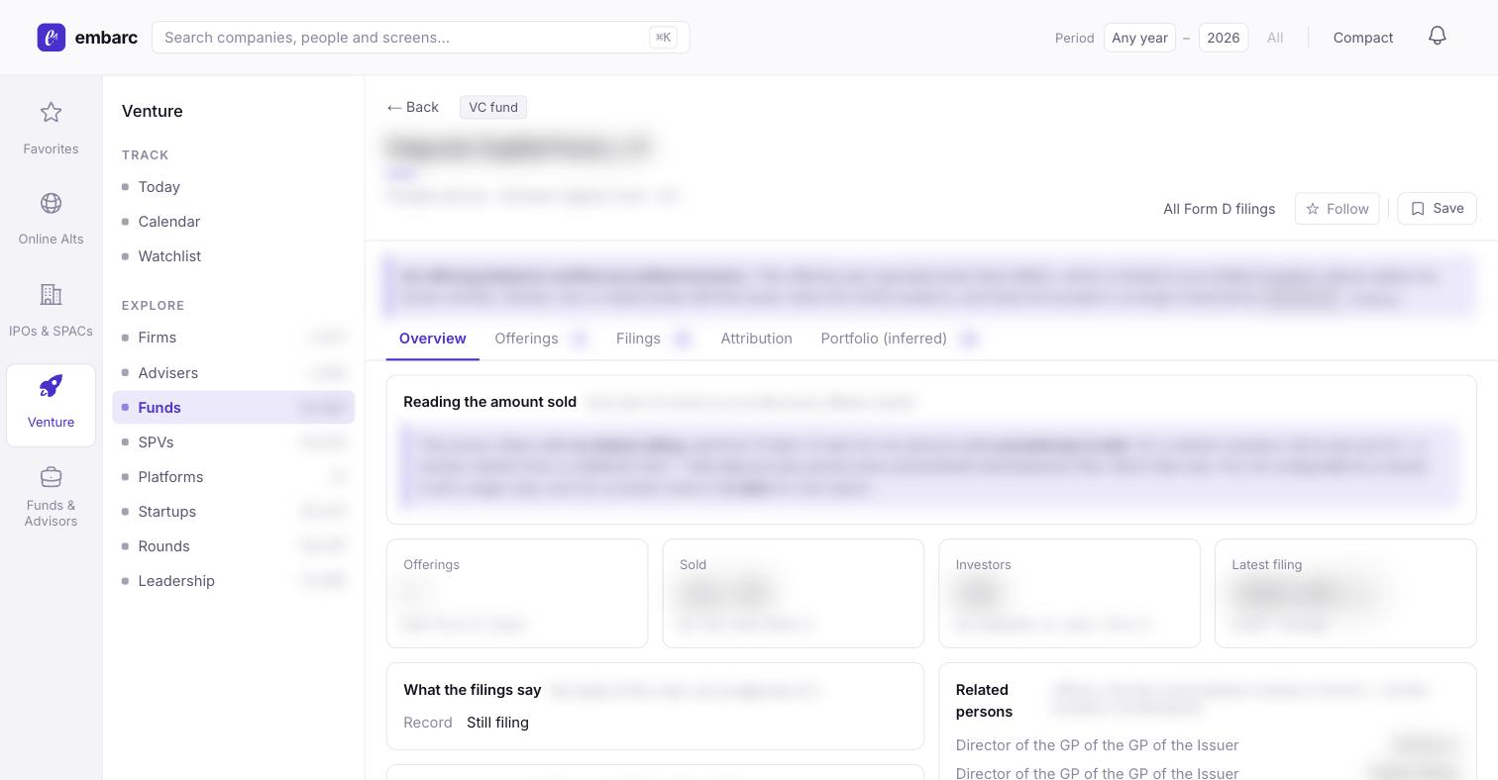Click the Investors stat card
1498x780 pixels.
point(1069,594)
